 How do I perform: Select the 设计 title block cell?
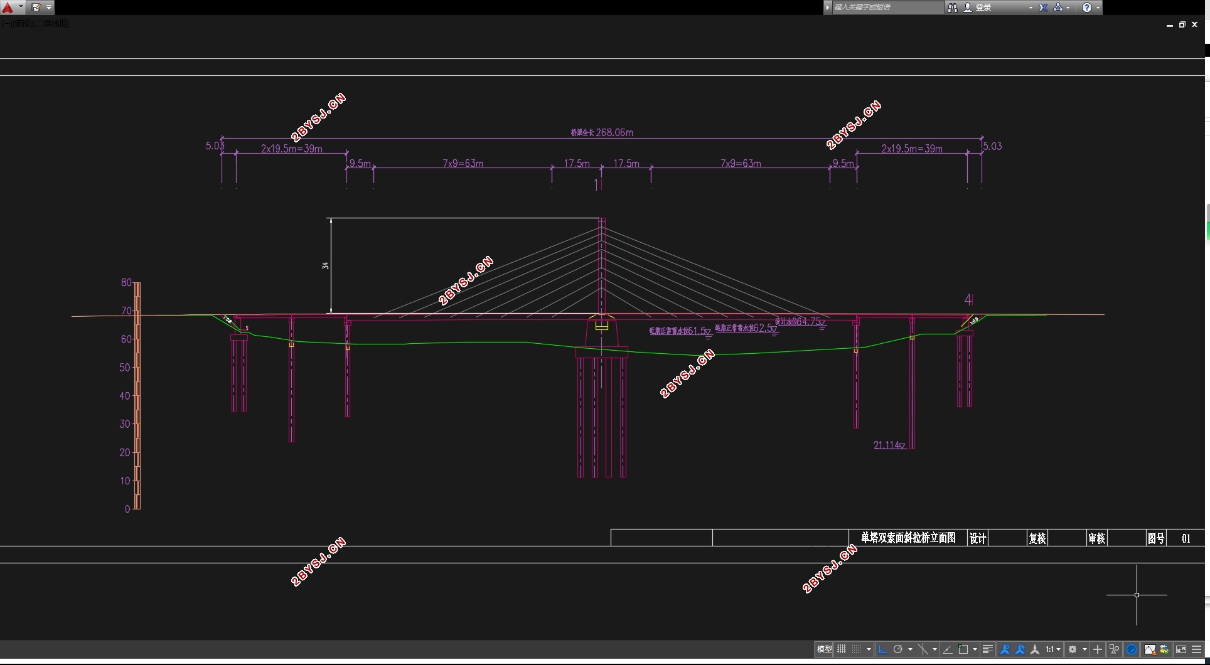(x=978, y=538)
